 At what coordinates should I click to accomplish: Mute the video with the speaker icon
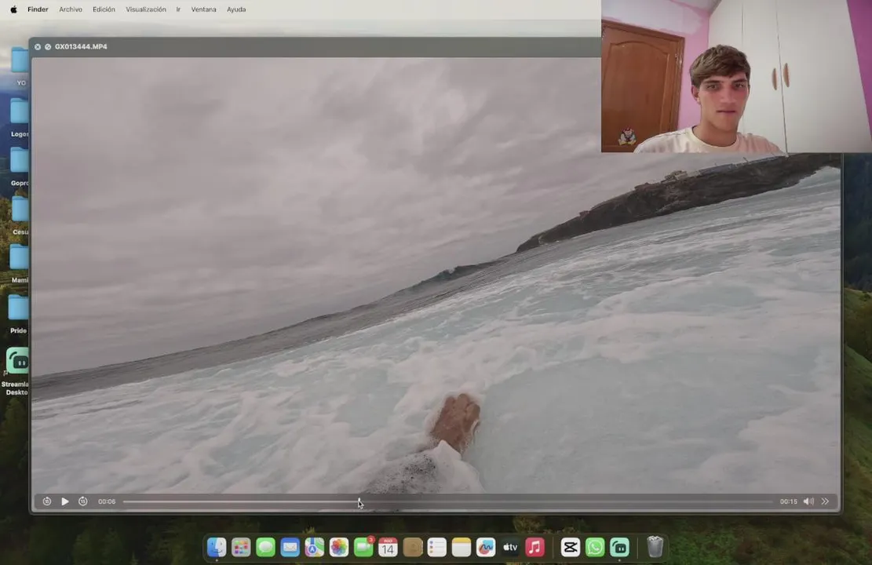tap(808, 501)
